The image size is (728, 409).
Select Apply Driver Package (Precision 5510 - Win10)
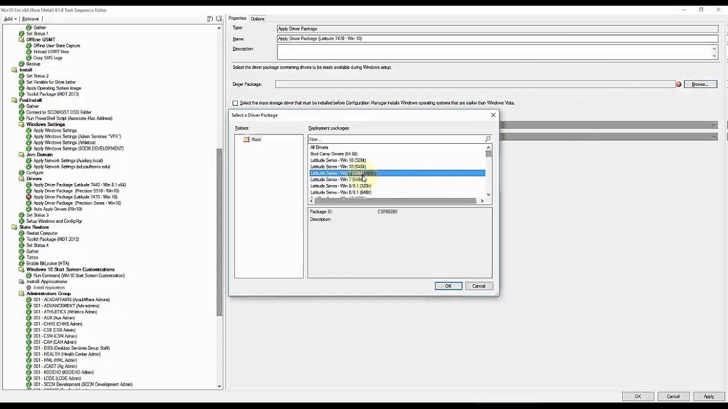[76, 191]
